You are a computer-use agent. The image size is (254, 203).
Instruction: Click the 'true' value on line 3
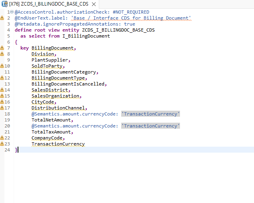pyautogui.click(x=130, y=24)
